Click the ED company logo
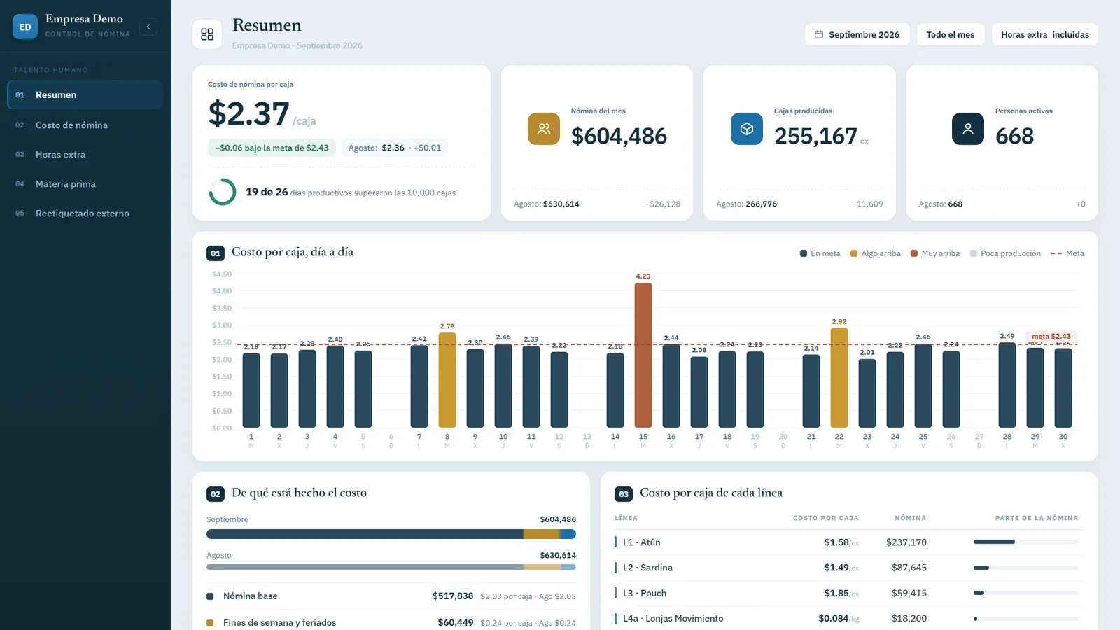 [25, 27]
